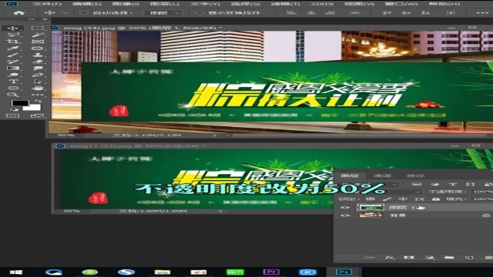
Task: Select the Rectangular Marquee tool
Action: point(38,28)
